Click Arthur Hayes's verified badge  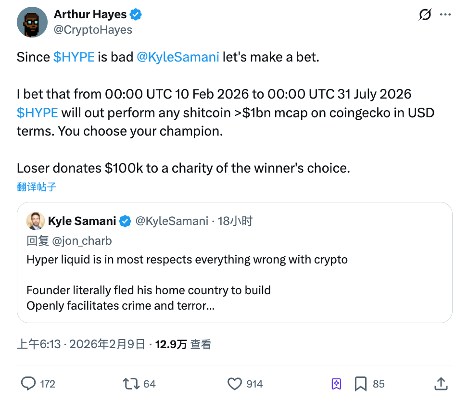(x=136, y=15)
